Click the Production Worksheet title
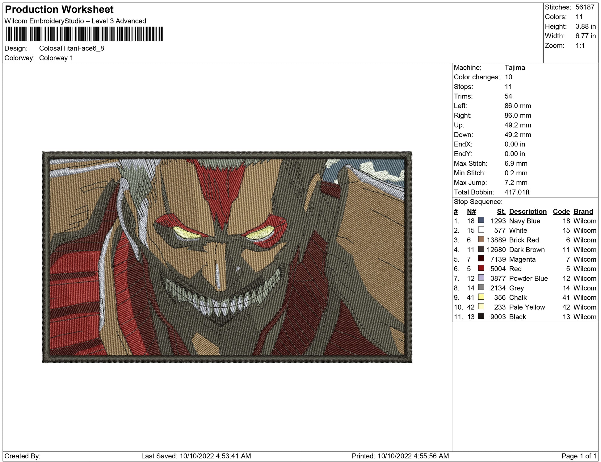This screenshot has height=462, width=601. tap(59, 10)
